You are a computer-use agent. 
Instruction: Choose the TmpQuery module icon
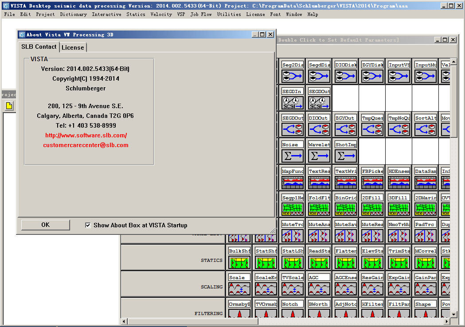(x=372, y=129)
